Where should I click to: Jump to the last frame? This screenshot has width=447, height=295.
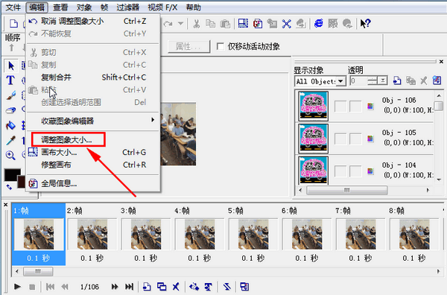(x=129, y=287)
